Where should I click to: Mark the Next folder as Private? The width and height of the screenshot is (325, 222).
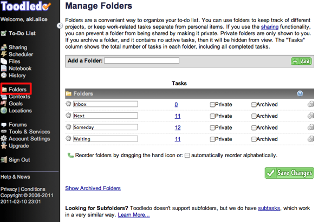212,116
